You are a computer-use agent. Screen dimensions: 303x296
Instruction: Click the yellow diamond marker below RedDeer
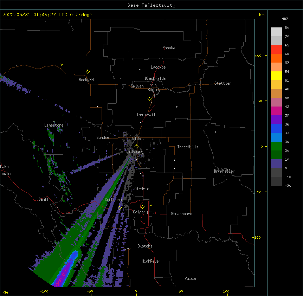tap(150, 99)
